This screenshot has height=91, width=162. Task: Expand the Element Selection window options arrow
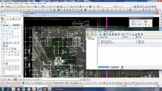(x=149, y=25)
